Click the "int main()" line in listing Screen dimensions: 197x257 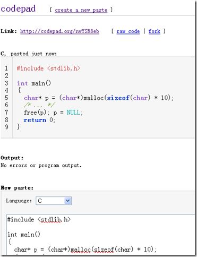(34, 83)
